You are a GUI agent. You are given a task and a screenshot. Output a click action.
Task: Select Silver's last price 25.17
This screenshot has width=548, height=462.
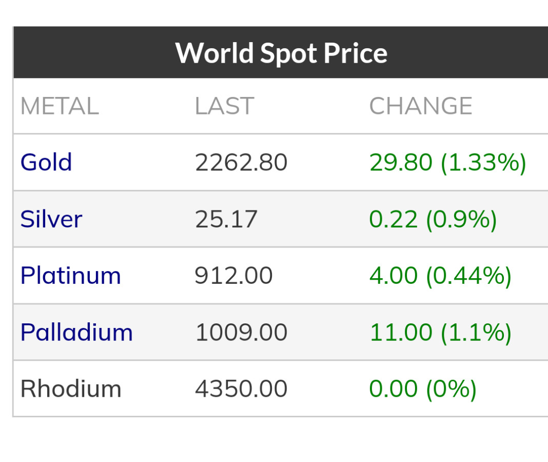pyautogui.click(x=226, y=219)
